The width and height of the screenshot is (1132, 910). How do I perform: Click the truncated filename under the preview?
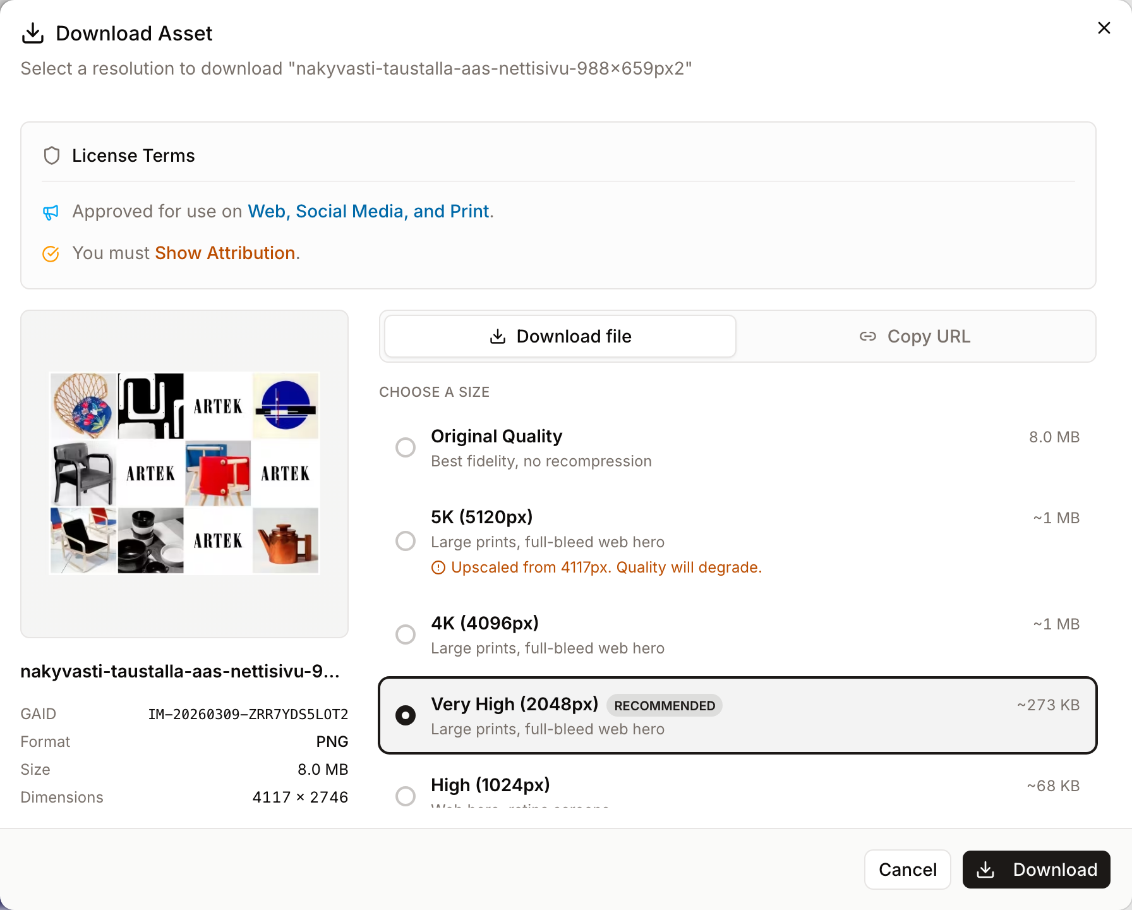(180, 671)
